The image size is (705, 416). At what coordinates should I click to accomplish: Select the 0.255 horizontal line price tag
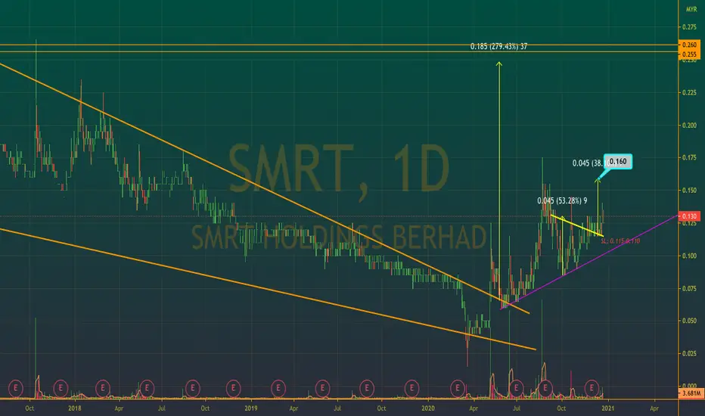689,54
